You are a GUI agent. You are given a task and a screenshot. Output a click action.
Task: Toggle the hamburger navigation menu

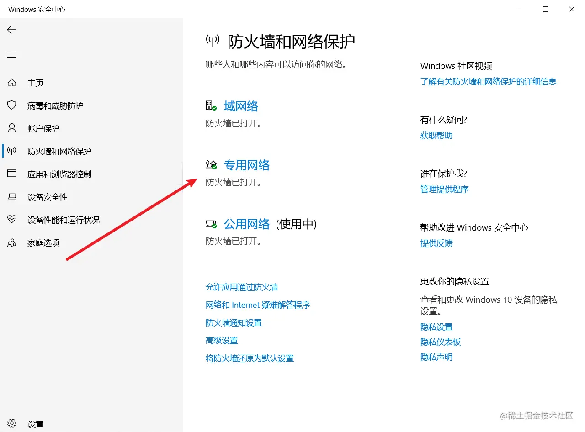pyautogui.click(x=11, y=55)
